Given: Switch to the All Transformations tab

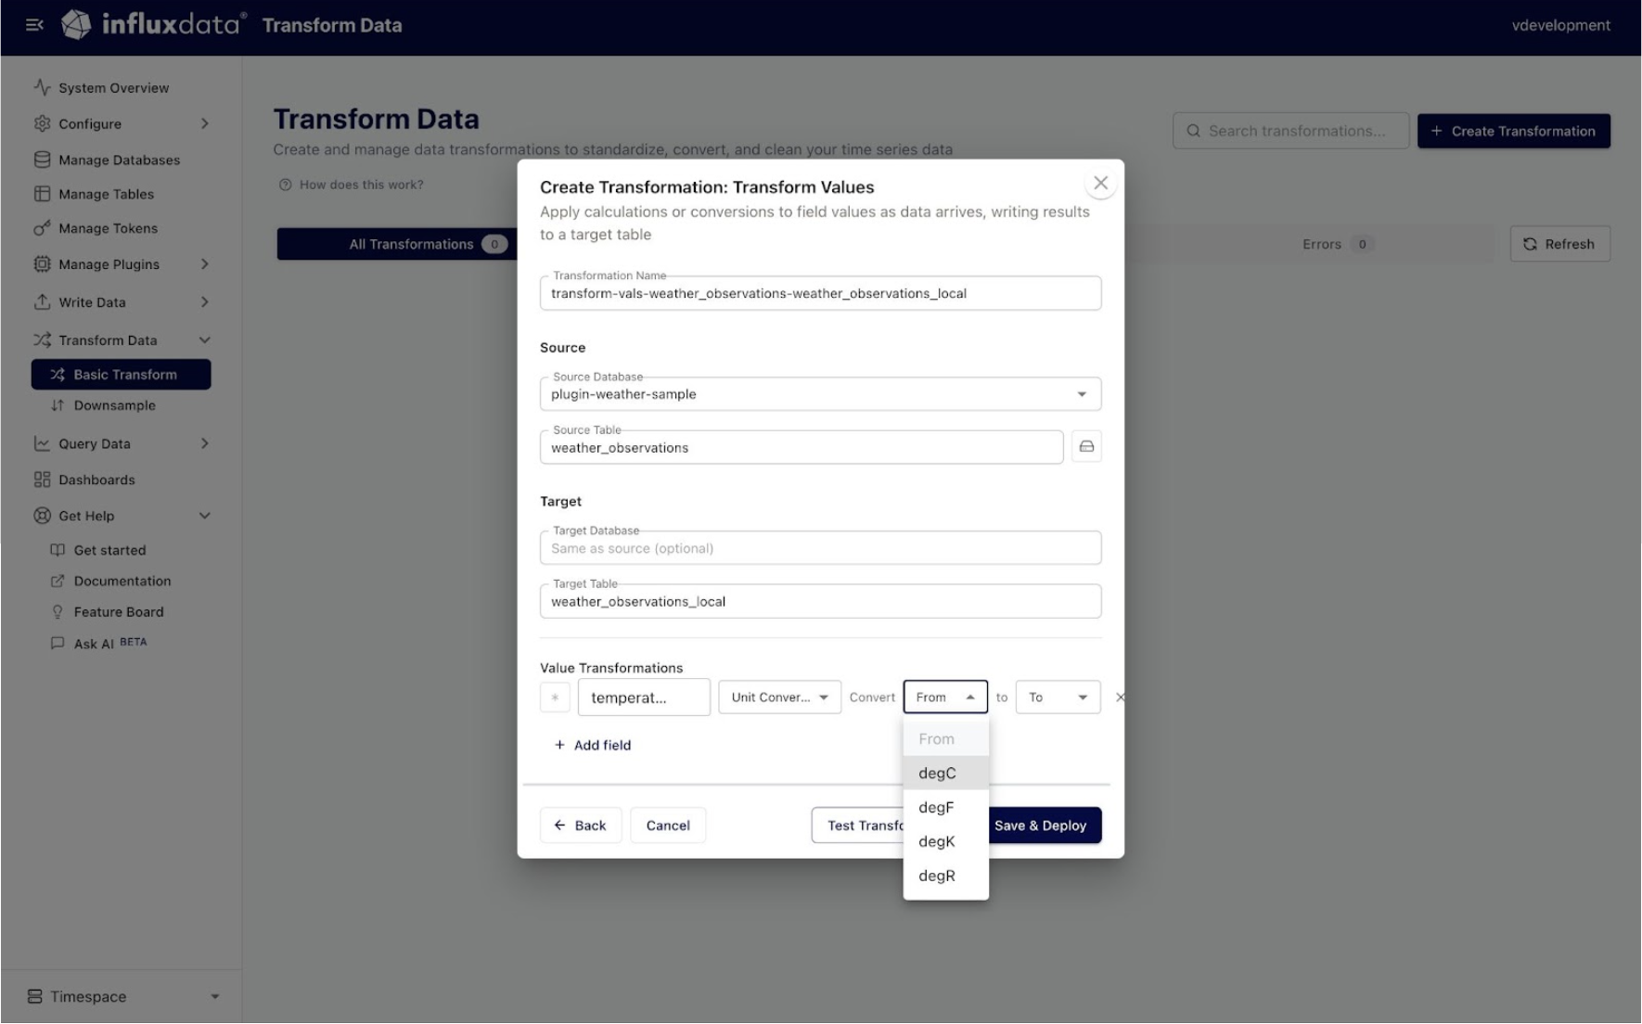Looking at the screenshot, I should coord(397,244).
